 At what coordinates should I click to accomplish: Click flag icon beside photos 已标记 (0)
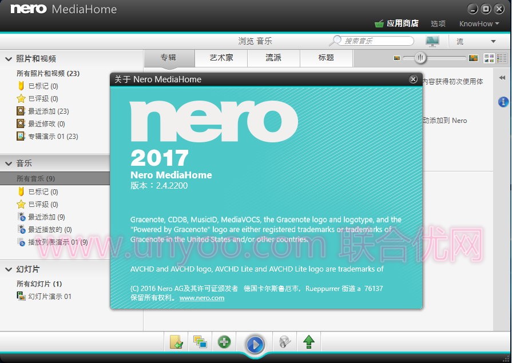21,86
